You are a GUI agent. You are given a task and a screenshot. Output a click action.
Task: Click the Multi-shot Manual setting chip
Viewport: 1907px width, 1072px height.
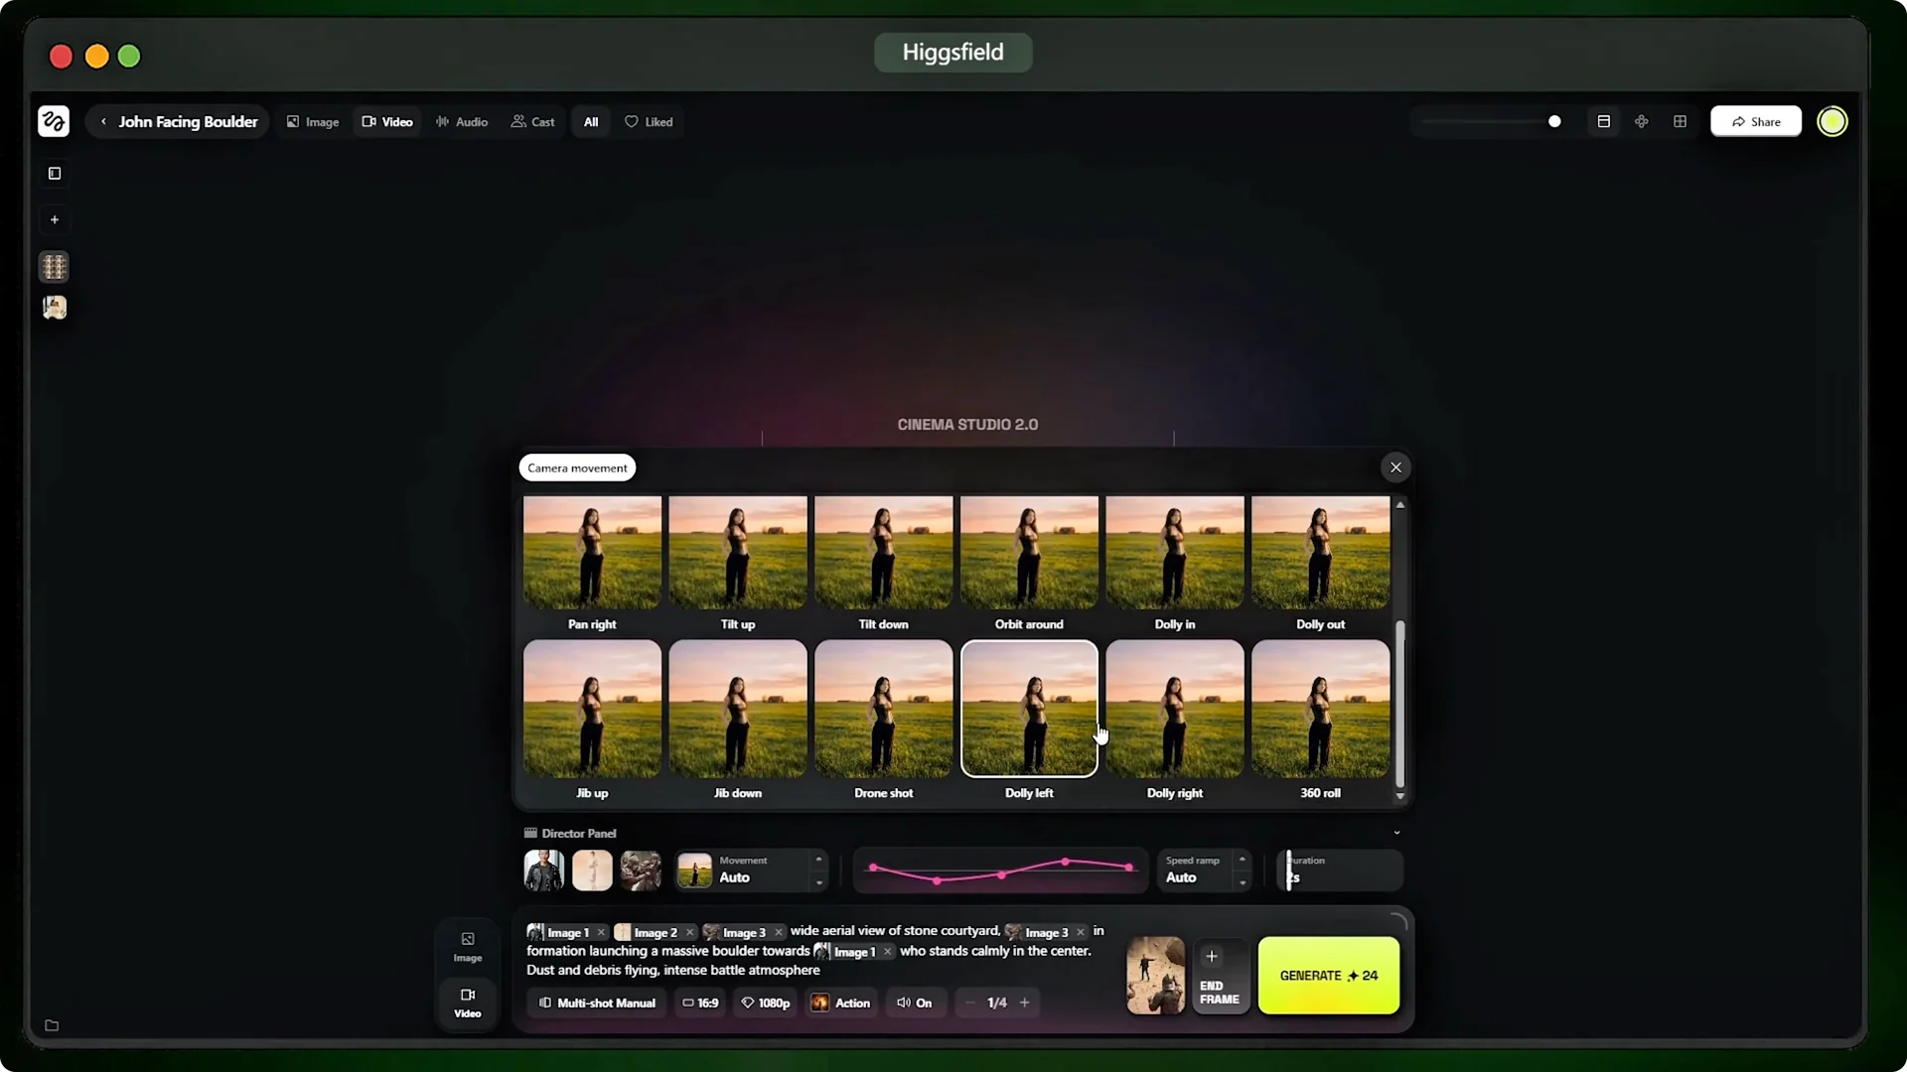[596, 1003]
